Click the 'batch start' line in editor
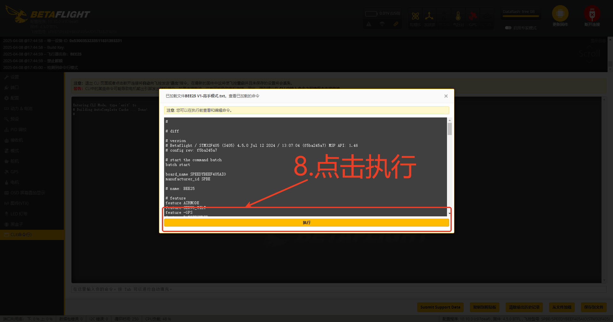This screenshot has height=322, width=613. (x=178, y=165)
